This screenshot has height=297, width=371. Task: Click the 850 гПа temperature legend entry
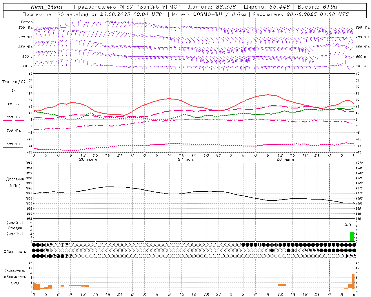click(13, 117)
